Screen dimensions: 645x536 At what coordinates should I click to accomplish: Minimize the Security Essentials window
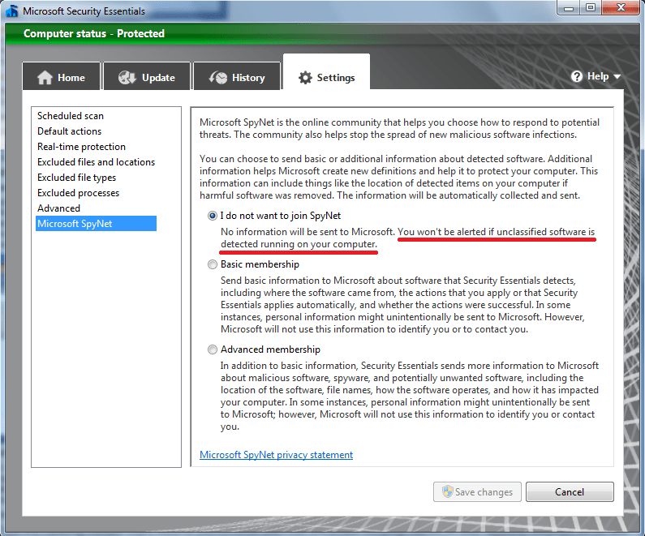click(569, 7)
